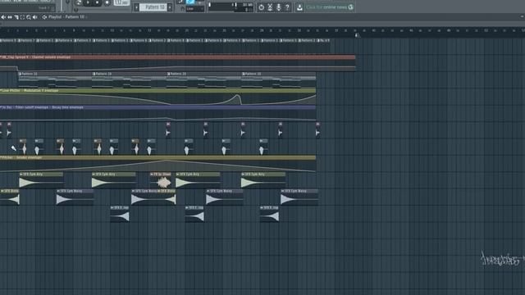
Task: Click the crossed-arrows icon next to the microphone
Action: click(270, 7)
